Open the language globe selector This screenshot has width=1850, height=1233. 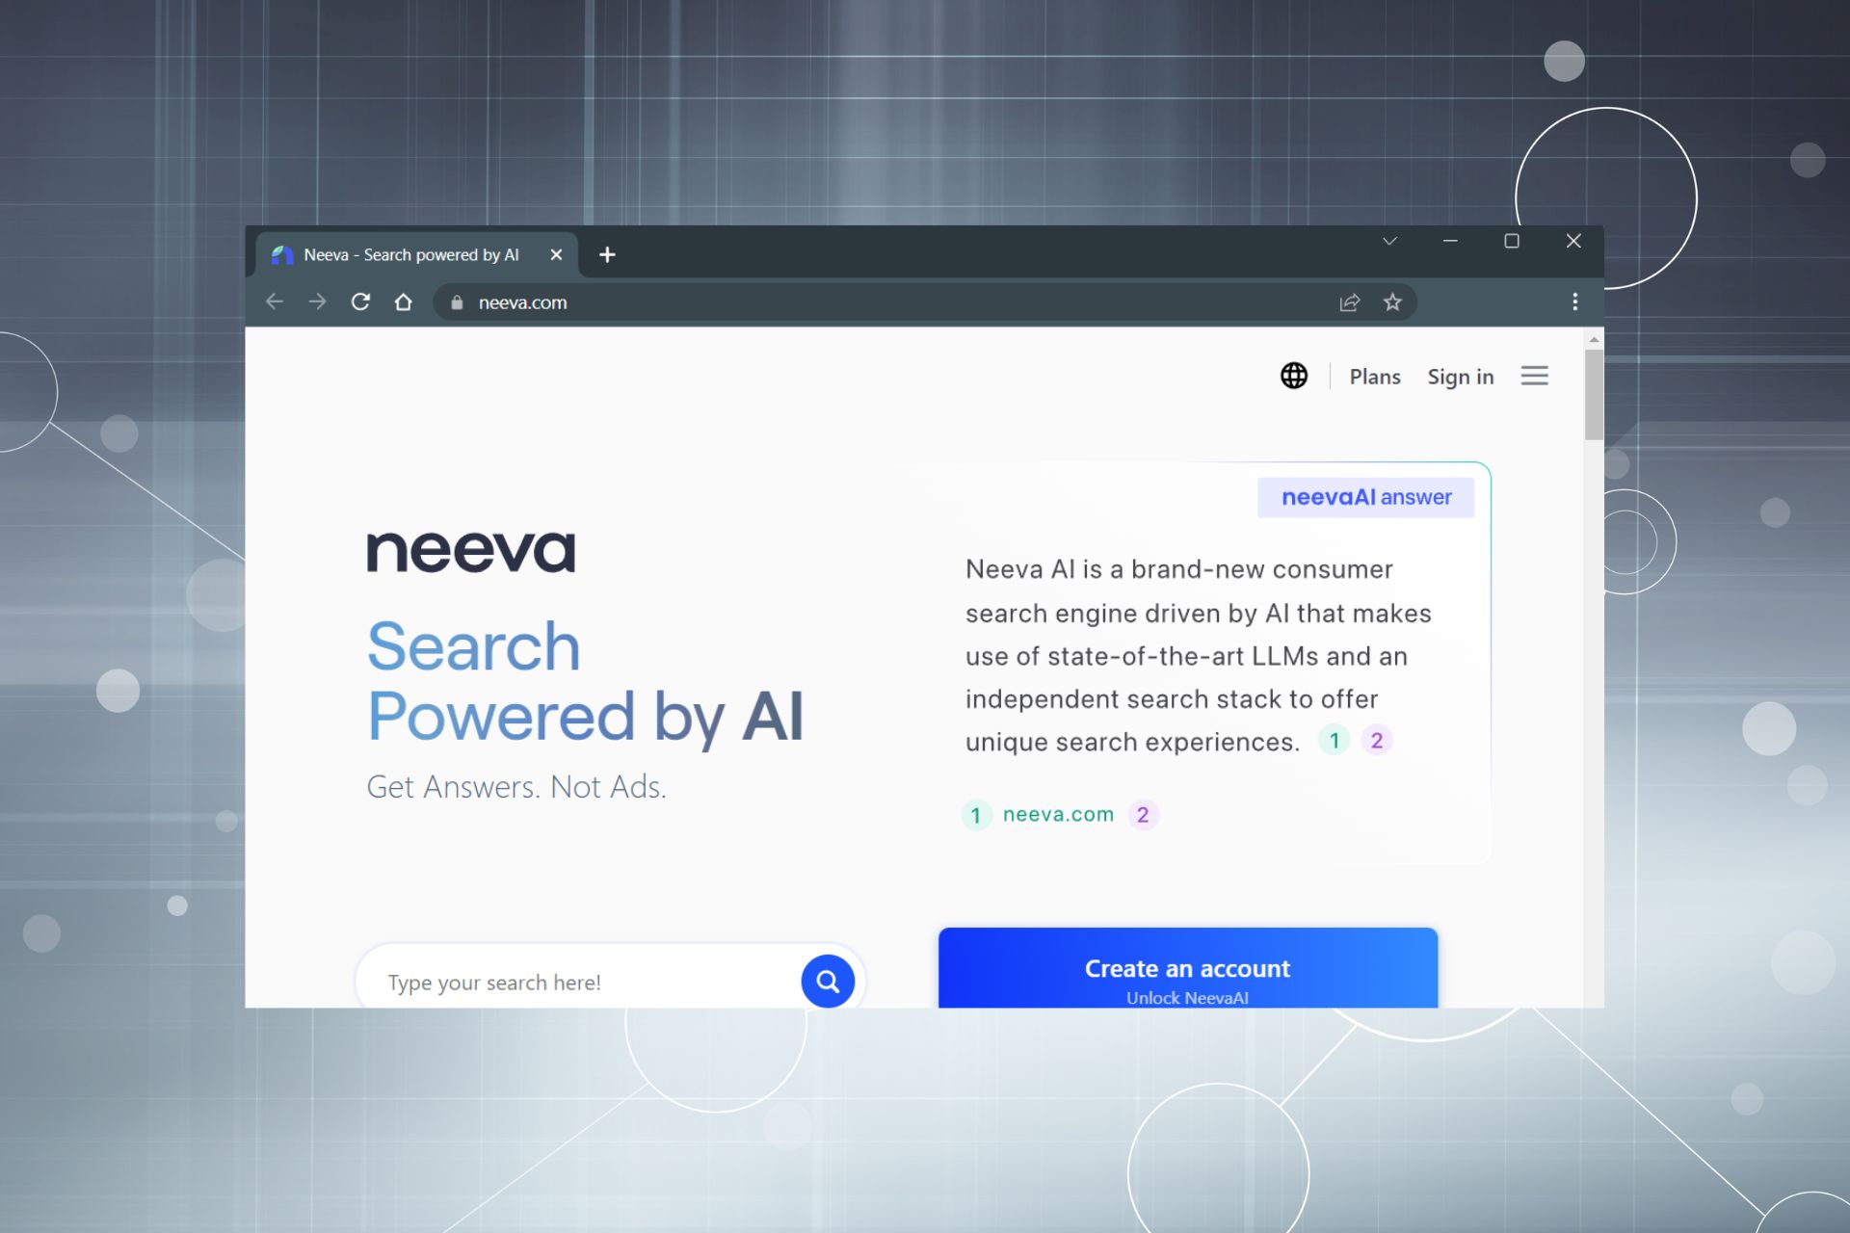point(1294,376)
